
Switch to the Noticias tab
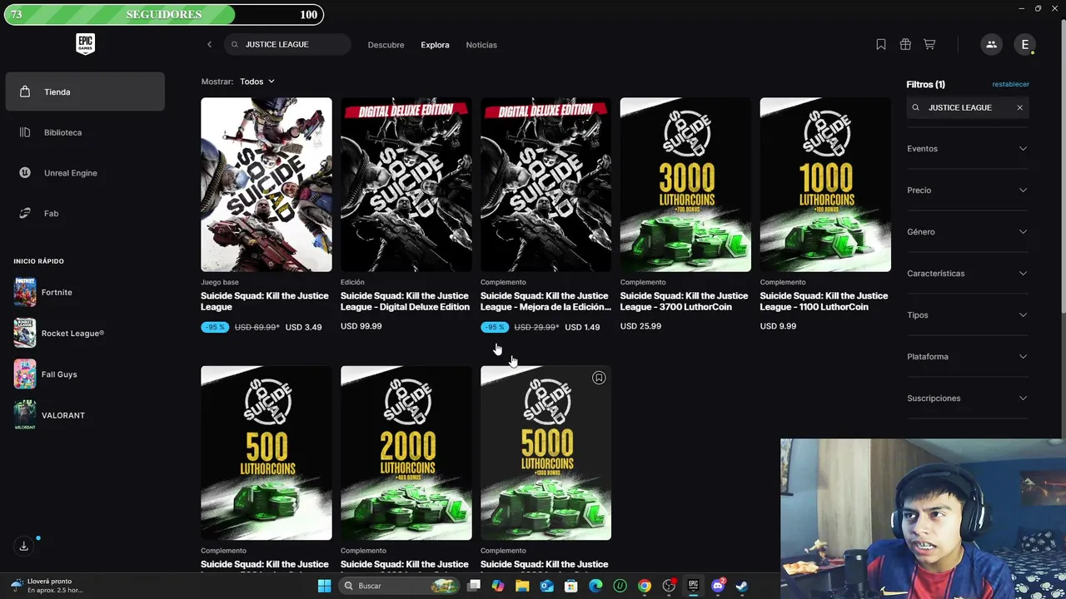click(481, 45)
